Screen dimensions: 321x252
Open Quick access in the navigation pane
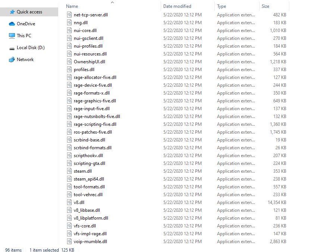29,12
